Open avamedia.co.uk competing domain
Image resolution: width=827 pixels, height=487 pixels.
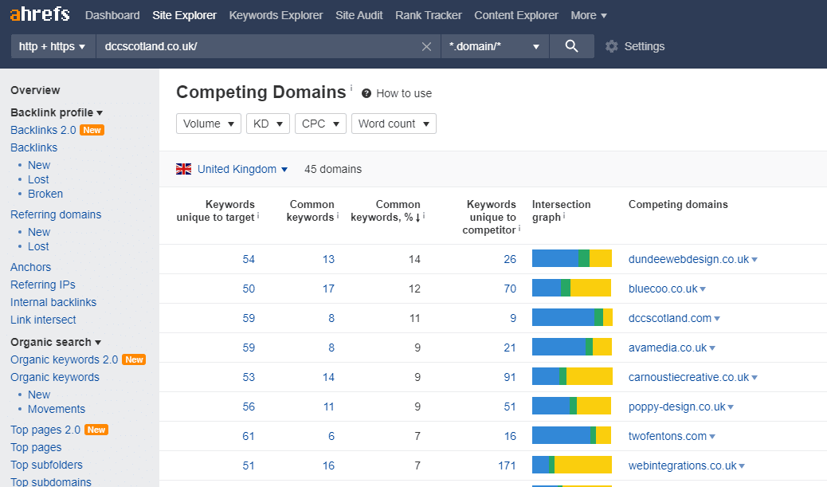(x=667, y=348)
